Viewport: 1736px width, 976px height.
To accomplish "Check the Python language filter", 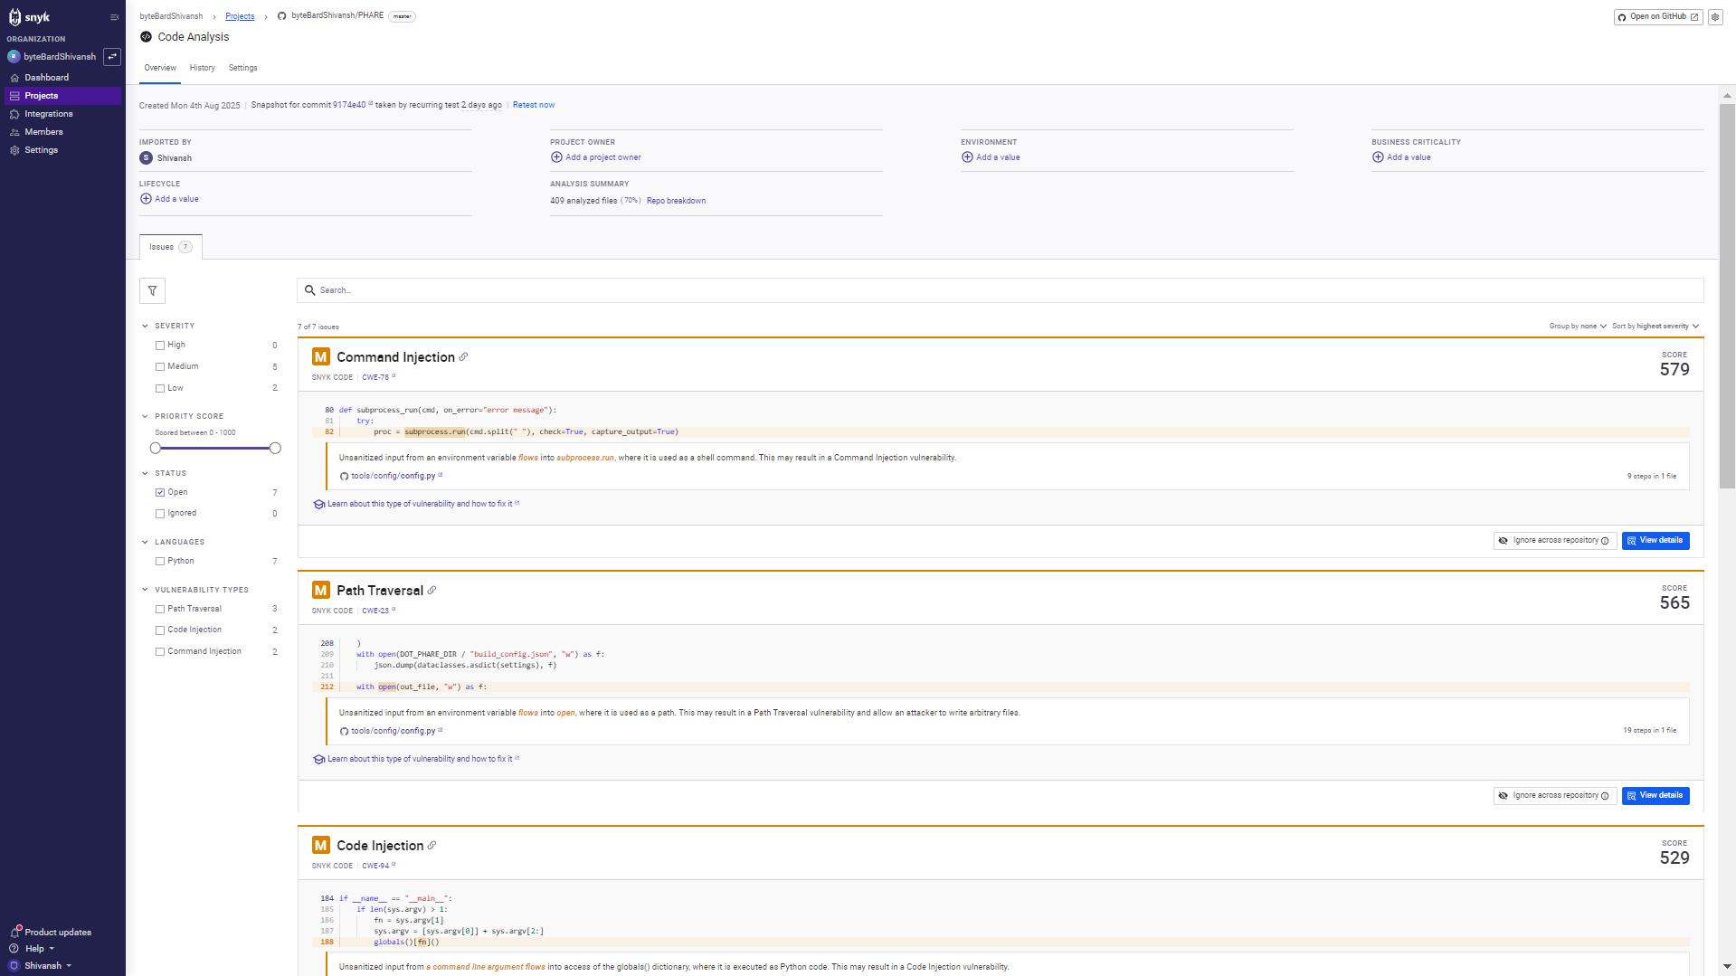I will coord(160,562).
